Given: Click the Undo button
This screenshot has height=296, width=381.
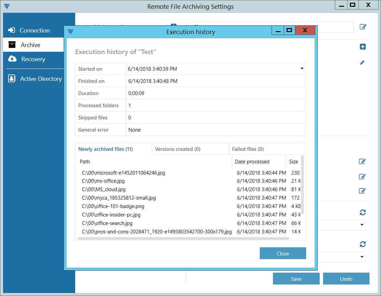Looking at the screenshot, I should 346,279.
